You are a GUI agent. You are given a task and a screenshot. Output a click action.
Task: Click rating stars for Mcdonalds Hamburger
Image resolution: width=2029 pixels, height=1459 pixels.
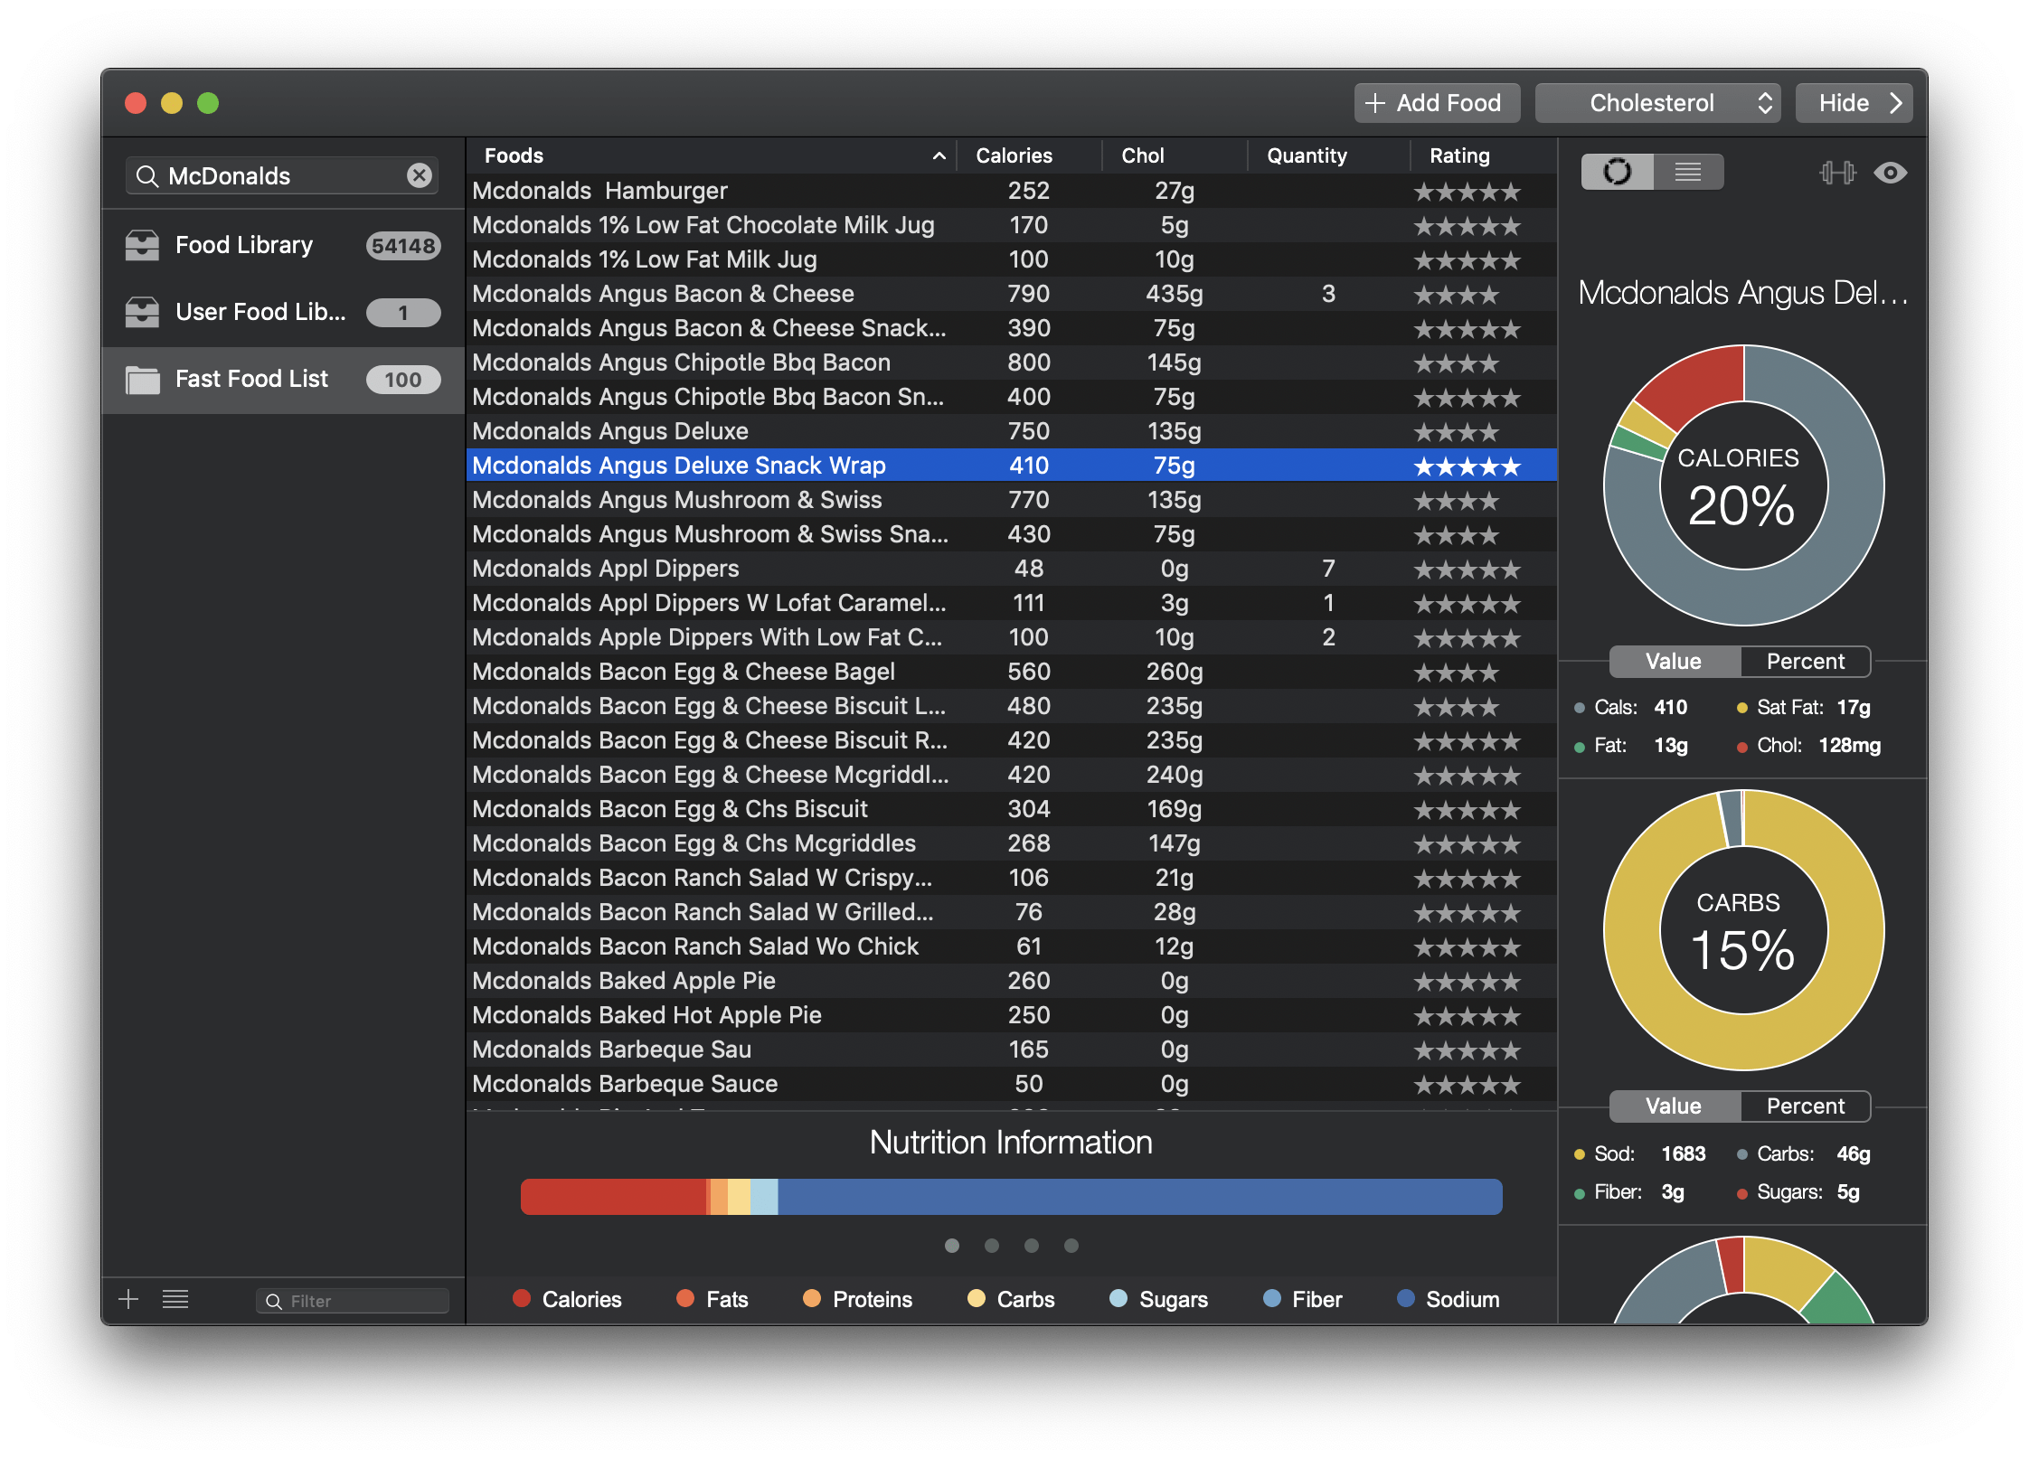tap(1467, 192)
